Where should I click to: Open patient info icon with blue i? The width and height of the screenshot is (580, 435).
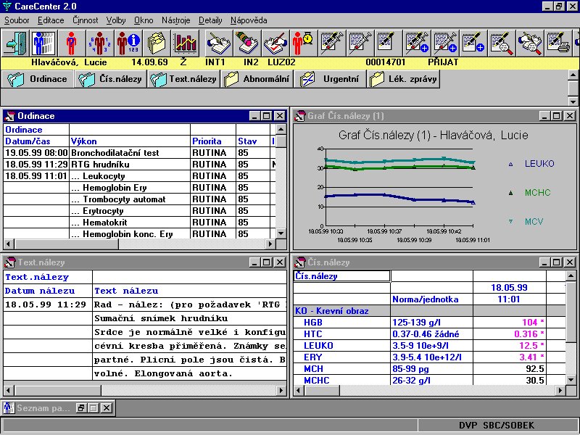(128, 43)
